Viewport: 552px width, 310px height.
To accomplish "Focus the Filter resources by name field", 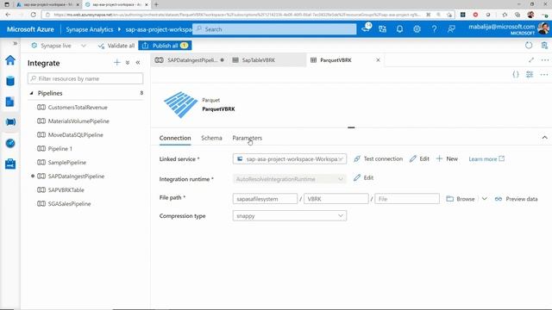I will point(85,78).
